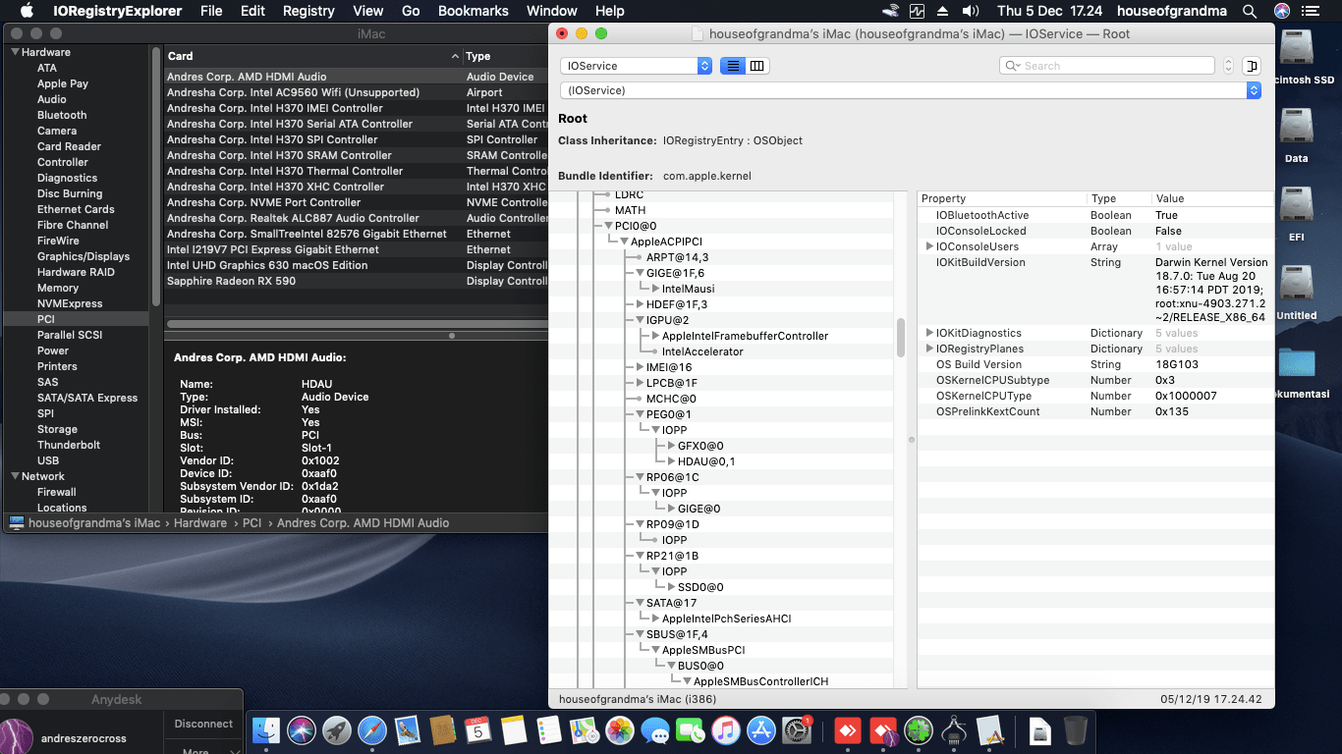Open the IORegistryExplorer application menu
Viewport: 1342px width, 754px height.
tap(117, 11)
